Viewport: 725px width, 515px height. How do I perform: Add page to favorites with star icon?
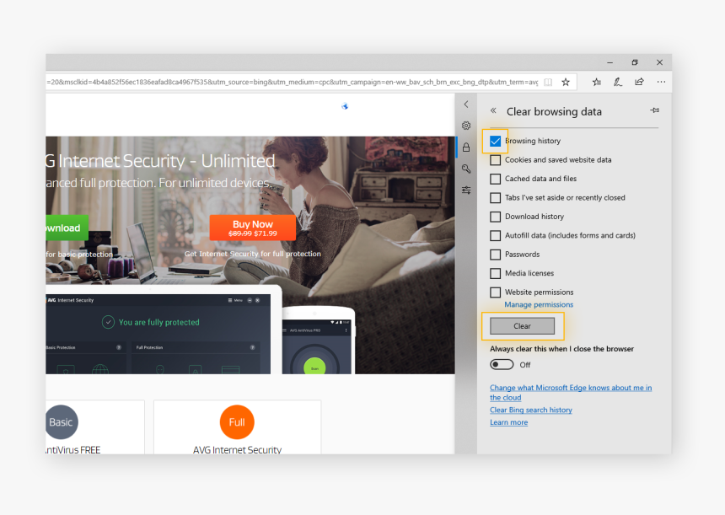point(566,83)
